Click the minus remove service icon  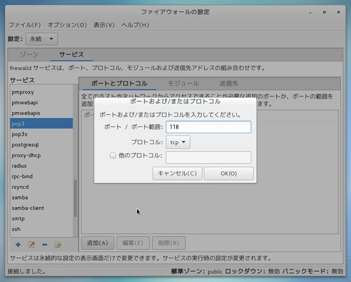(x=44, y=245)
